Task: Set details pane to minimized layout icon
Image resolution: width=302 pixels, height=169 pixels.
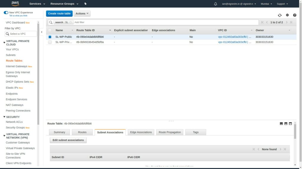Action: (281, 124)
